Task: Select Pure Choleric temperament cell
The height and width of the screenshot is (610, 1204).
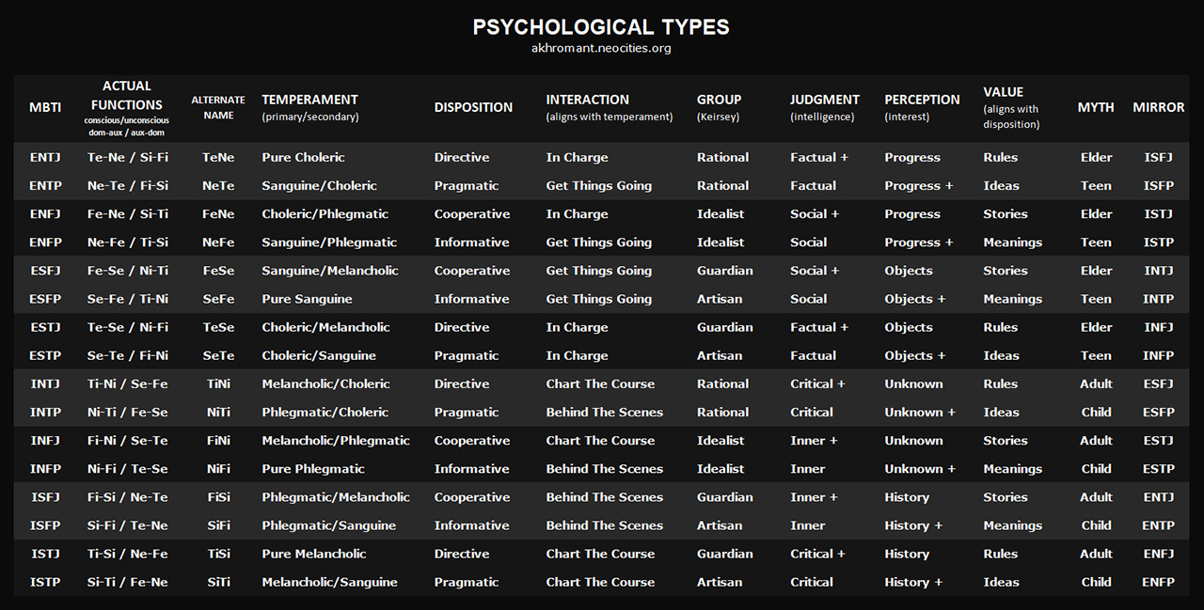Action: pyautogui.click(x=302, y=157)
